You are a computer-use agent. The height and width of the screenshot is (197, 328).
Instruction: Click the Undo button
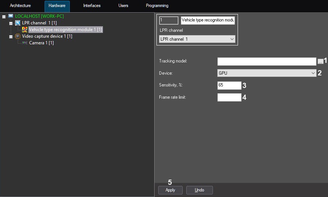pos(199,190)
